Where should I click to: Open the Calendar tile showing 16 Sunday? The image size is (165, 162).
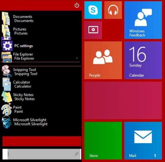[x=143, y=60]
